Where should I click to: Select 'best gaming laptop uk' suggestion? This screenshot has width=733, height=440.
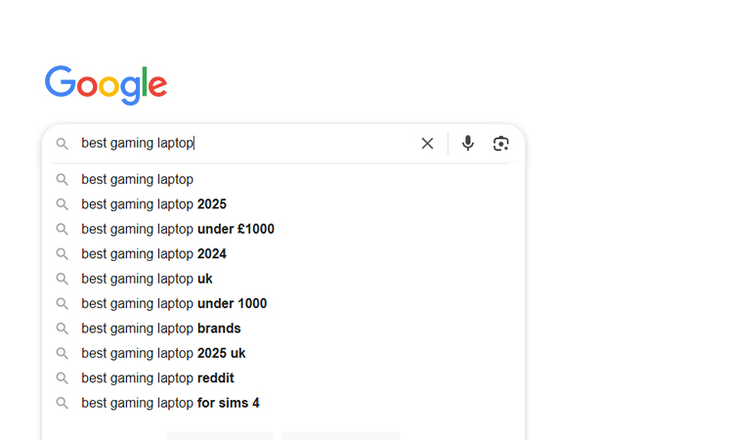click(x=283, y=279)
